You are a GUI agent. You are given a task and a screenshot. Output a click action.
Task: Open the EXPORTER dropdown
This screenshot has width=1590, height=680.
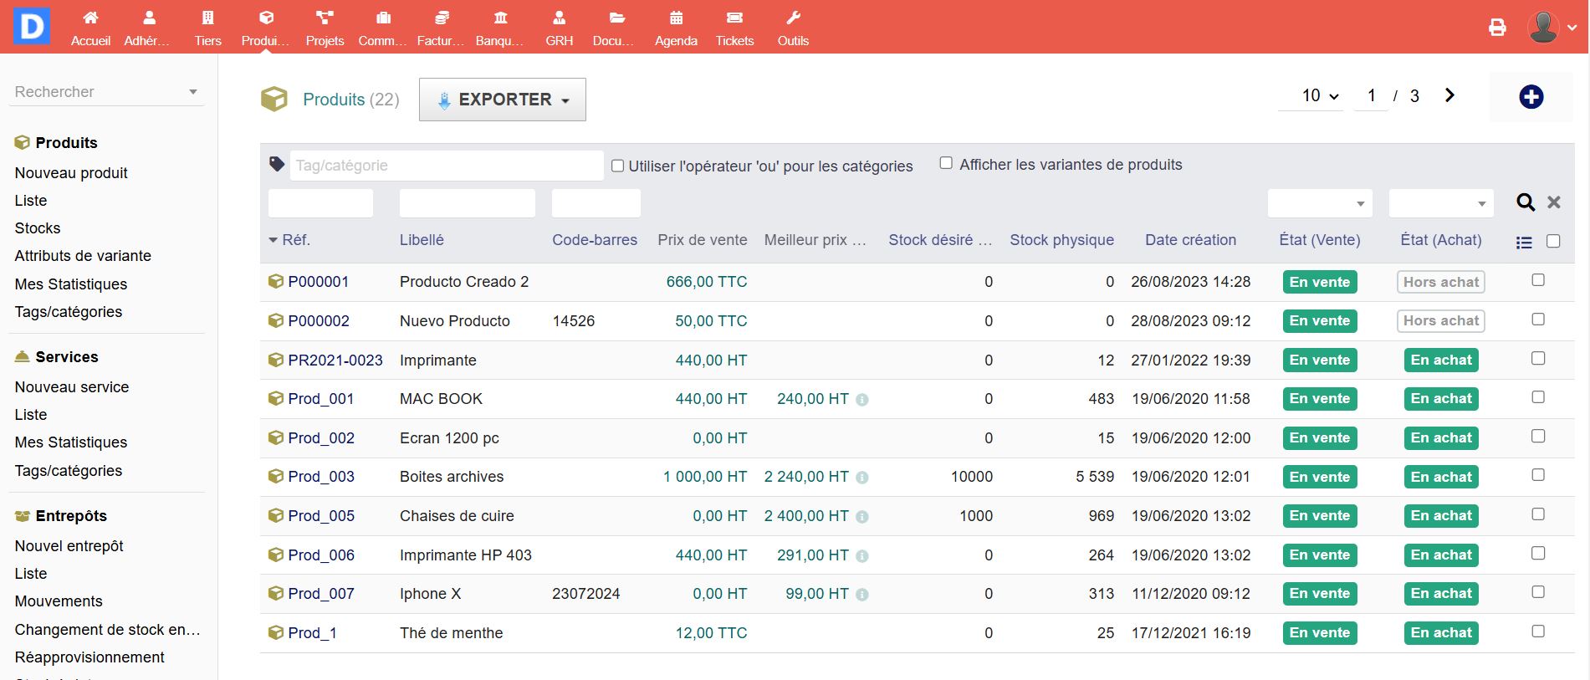pyautogui.click(x=502, y=100)
